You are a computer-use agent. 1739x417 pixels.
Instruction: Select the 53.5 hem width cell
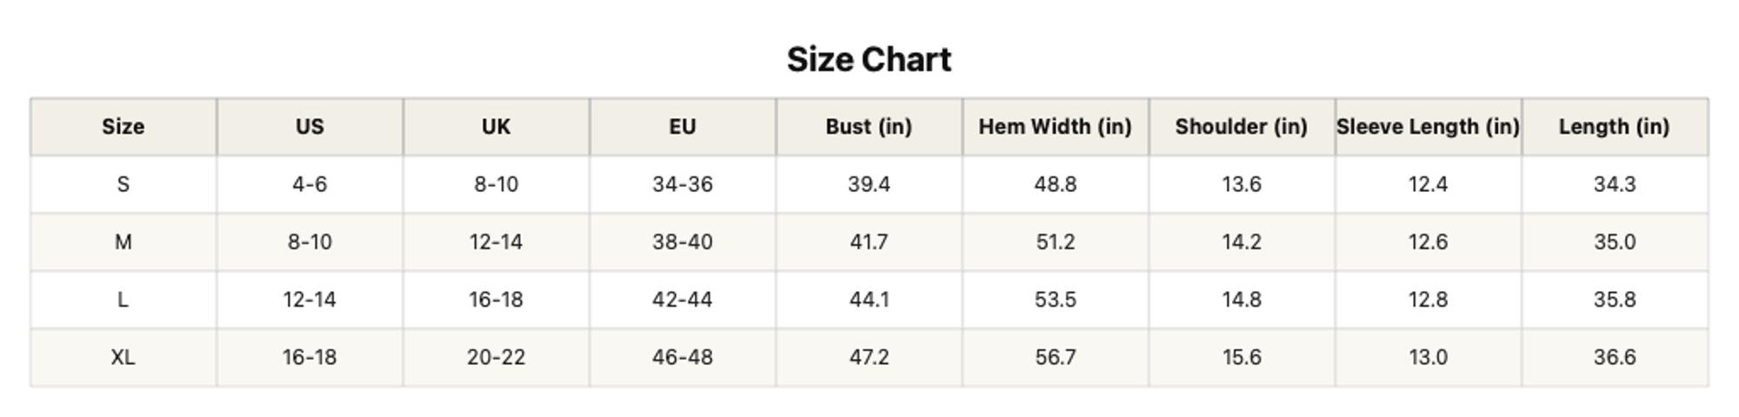pos(1056,300)
